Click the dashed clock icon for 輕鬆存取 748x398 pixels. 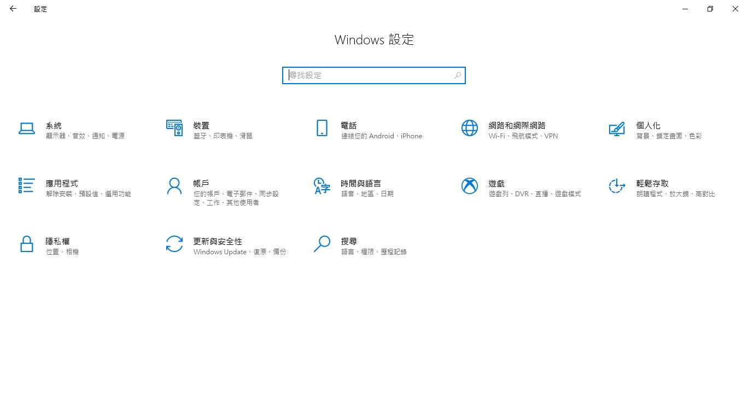(x=617, y=186)
